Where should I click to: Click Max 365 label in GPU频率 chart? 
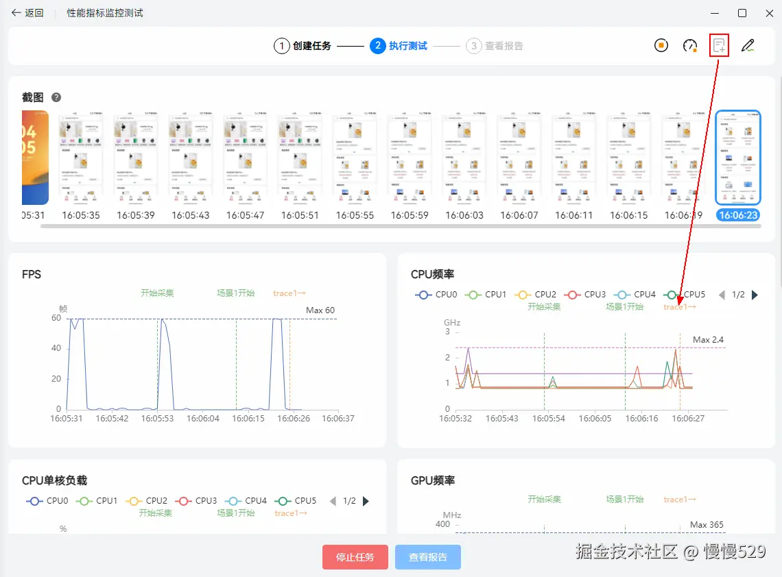click(707, 525)
